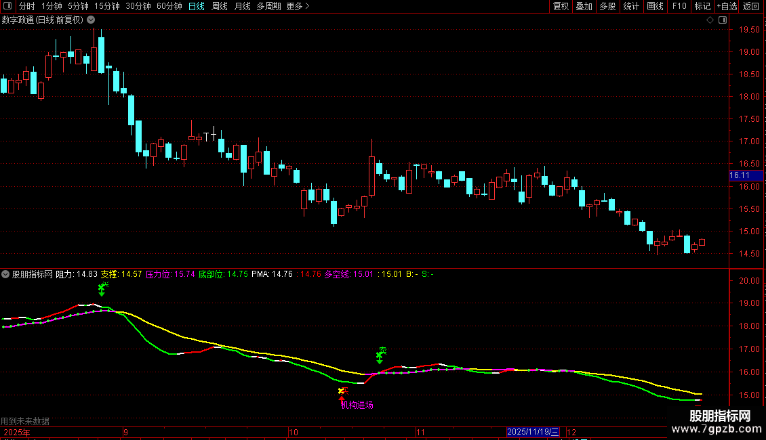Click the 支撑: 14.57 indicator value
766x440 pixels.
[121, 274]
